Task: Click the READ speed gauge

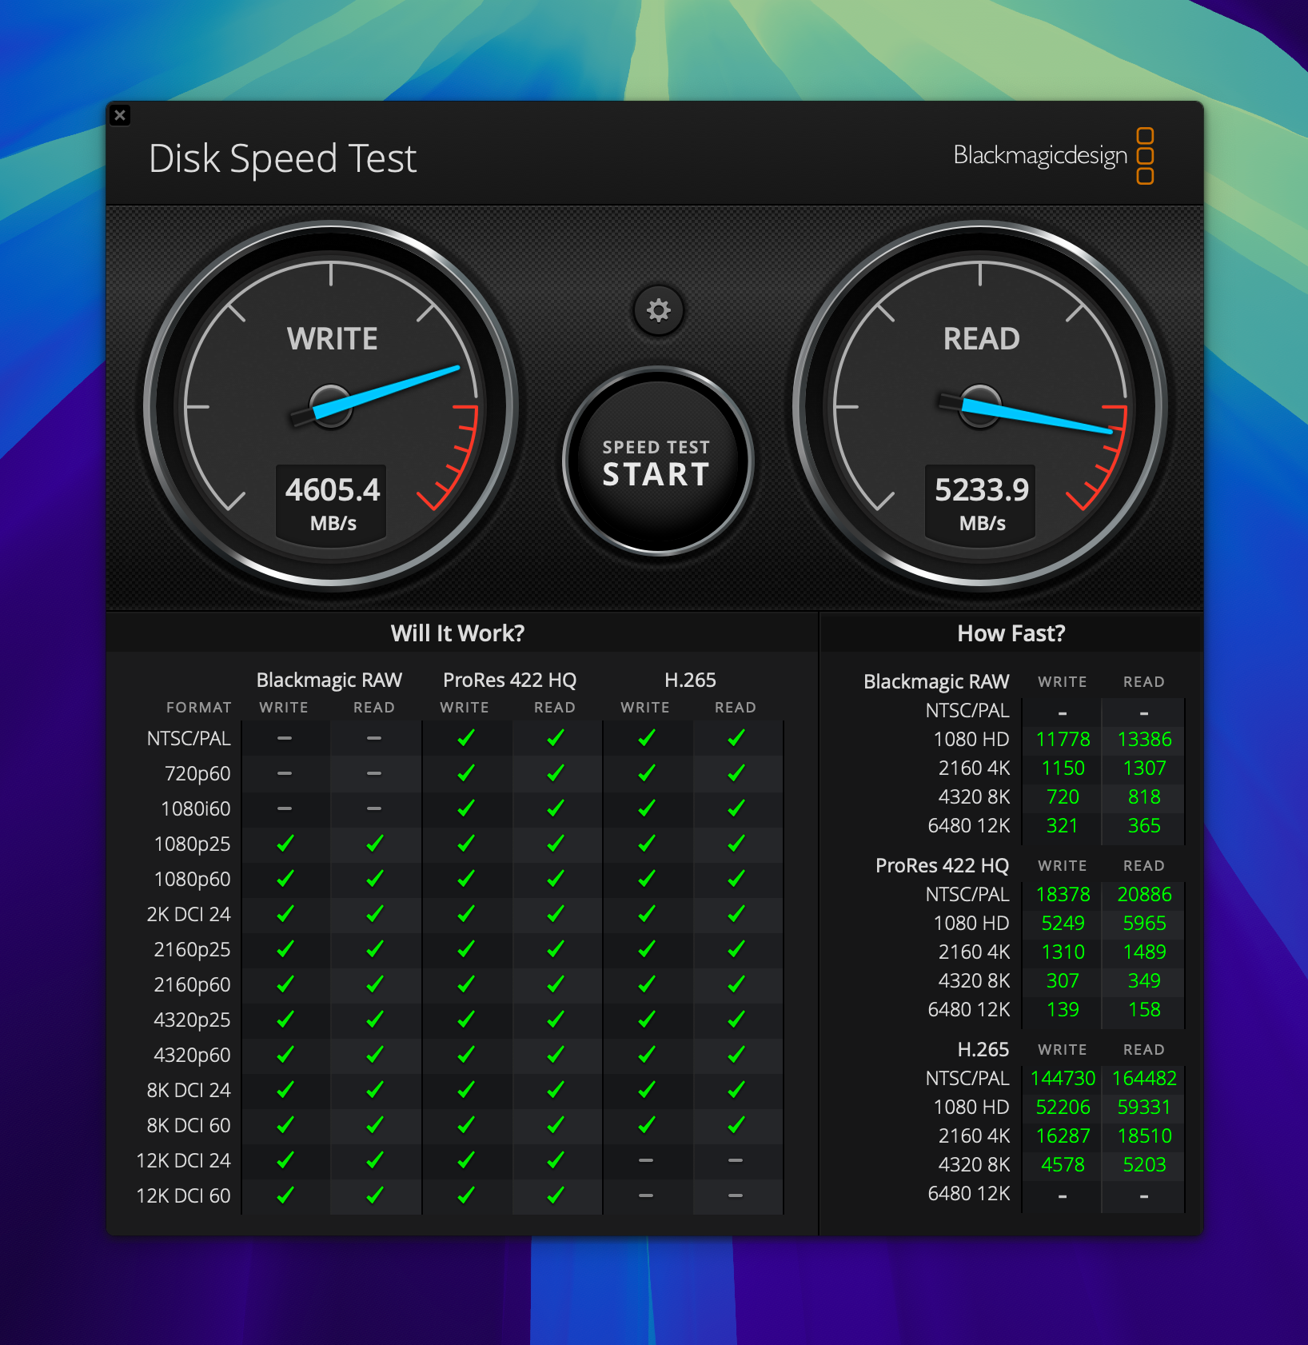Action: click(x=979, y=406)
